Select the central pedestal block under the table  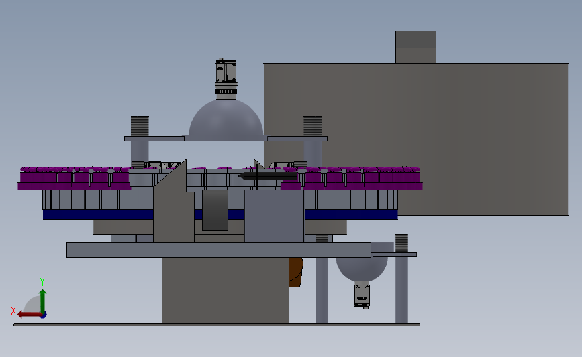(x=226, y=290)
